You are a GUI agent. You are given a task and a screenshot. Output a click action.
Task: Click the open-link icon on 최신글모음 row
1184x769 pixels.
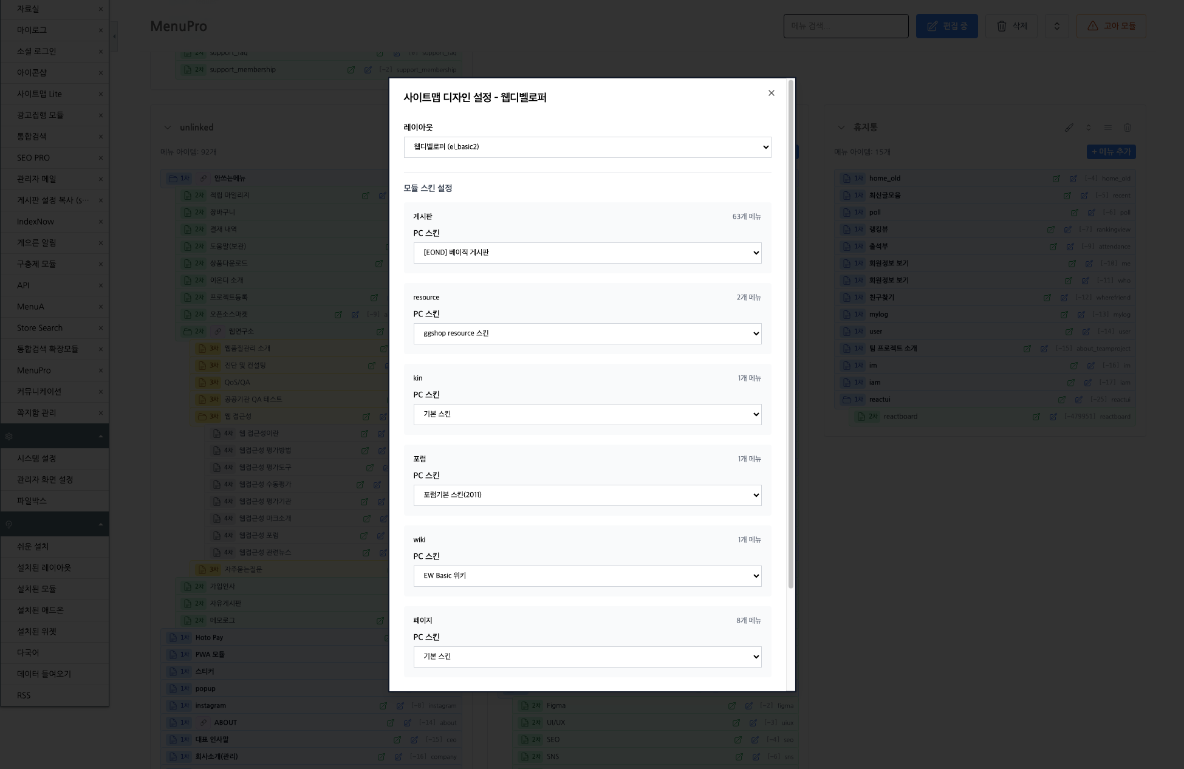(x=1067, y=196)
